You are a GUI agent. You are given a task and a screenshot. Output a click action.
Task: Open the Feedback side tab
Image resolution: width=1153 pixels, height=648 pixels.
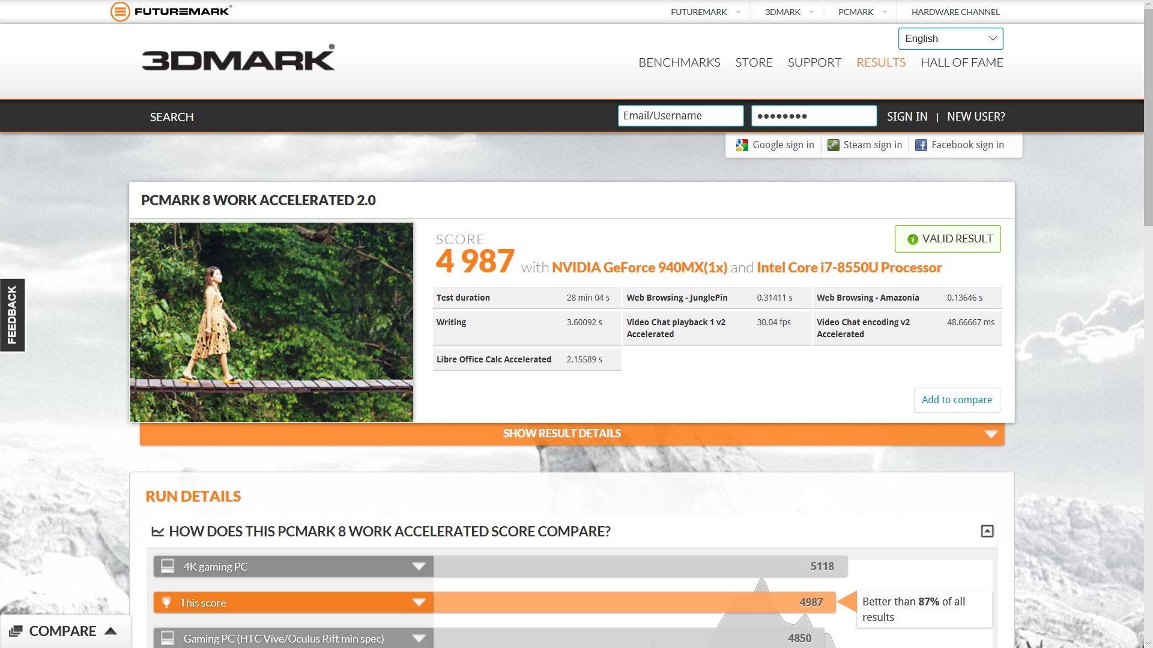pyautogui.click(x=12, y=315)
